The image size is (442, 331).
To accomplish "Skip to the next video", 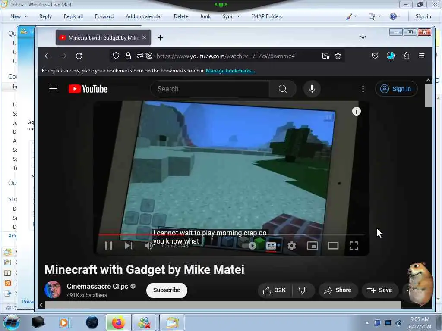I will (x=129, y=246).
